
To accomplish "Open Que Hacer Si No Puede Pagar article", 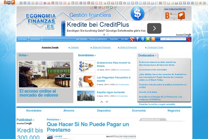I will tap(88, 127).
